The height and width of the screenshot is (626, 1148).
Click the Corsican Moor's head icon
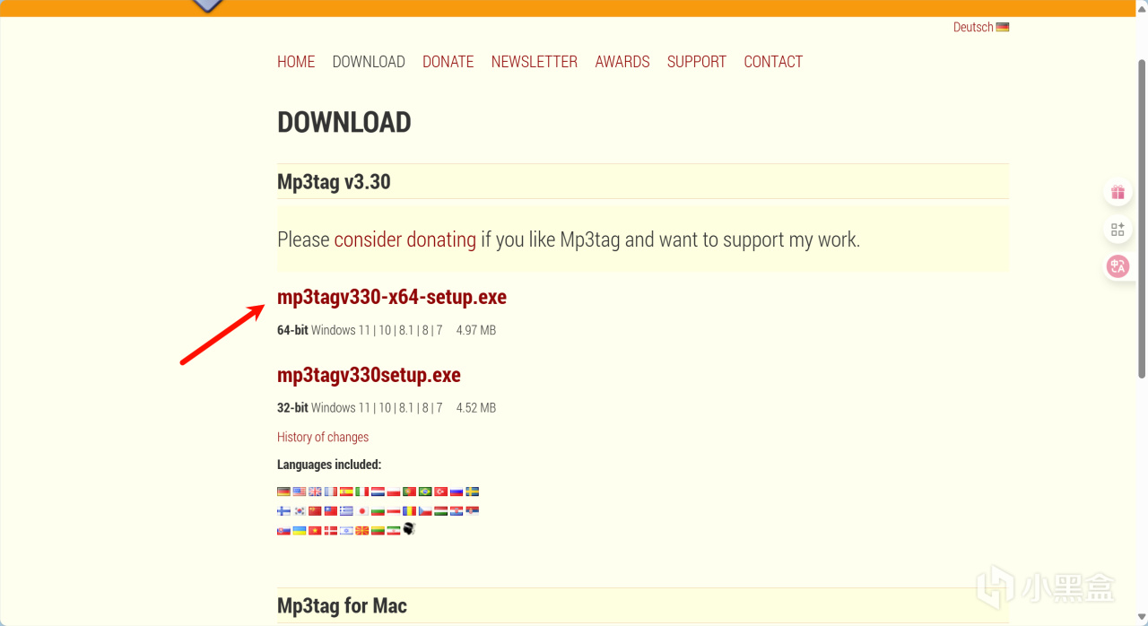tap(409, 529)
